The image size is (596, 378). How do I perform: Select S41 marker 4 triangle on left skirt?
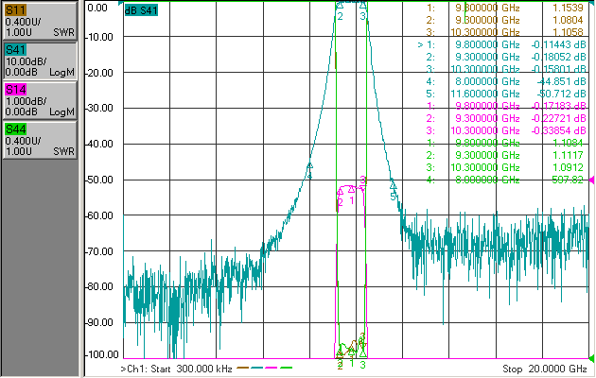309,166
